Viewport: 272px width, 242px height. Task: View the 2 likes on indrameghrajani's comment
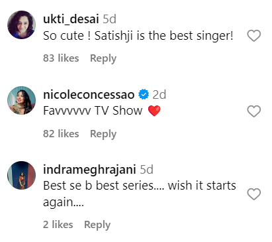point(58,225)
